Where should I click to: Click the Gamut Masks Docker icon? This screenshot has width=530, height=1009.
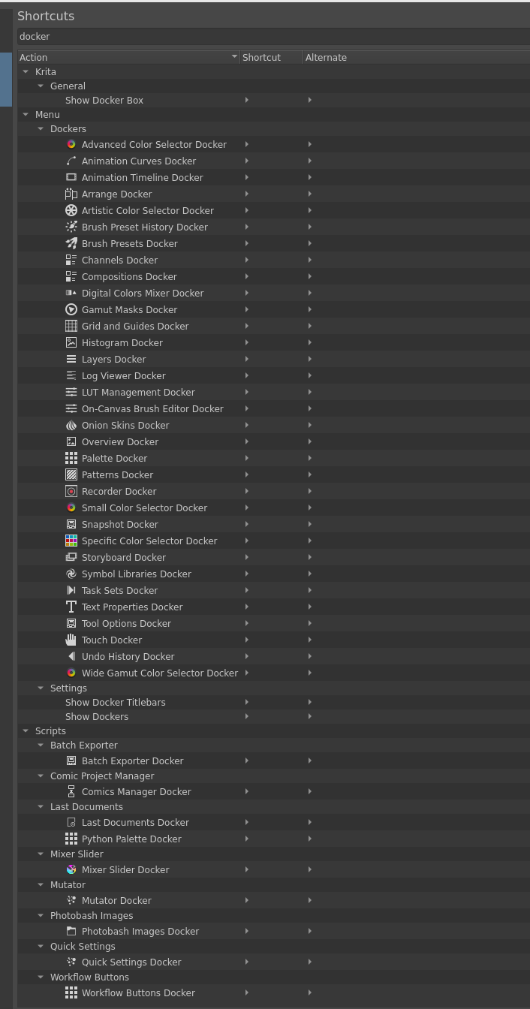coord(71,309)
